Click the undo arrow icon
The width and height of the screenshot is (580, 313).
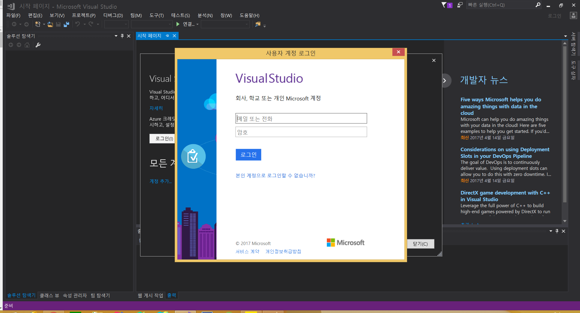pos(78,24)
